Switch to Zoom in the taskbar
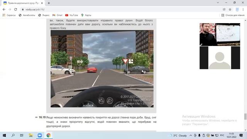Screen dimensions: 247x139 (x=39, y=136)
